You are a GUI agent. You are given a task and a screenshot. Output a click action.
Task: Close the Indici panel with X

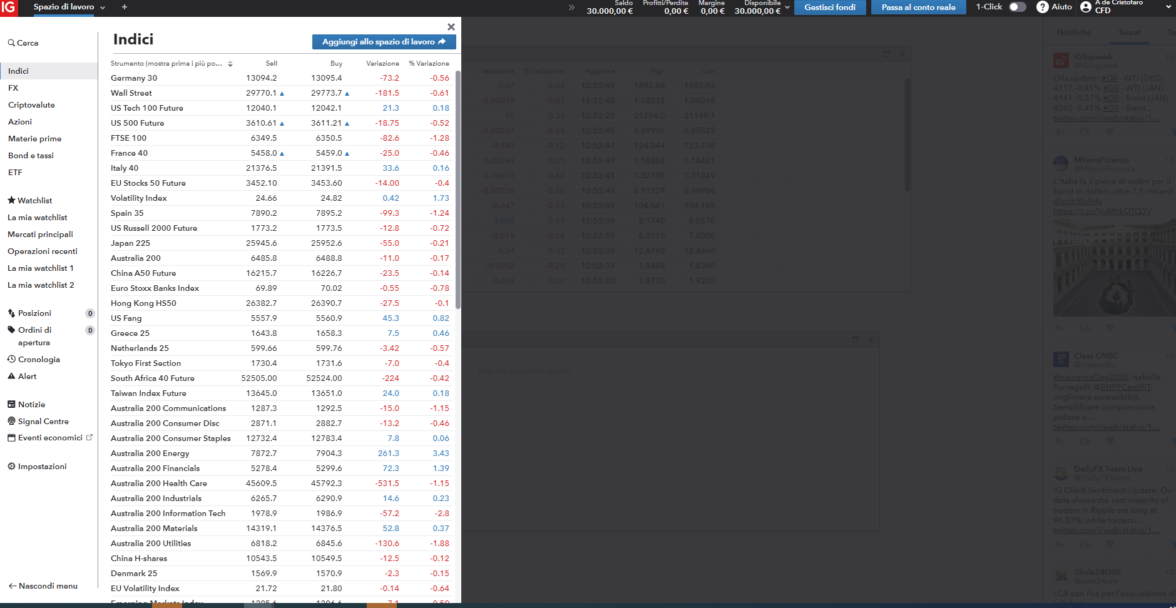451,27
